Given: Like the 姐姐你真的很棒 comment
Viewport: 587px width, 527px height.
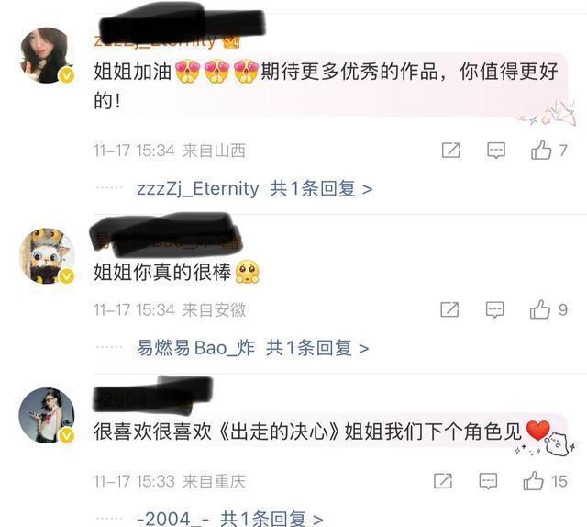Looking at the screenshot, I should (x=540, y=309).
